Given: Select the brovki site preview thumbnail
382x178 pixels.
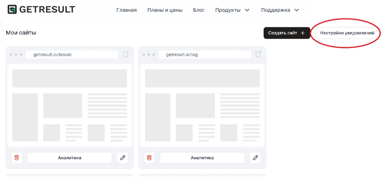Looking at the screenshot, I should tap(70, 105).
